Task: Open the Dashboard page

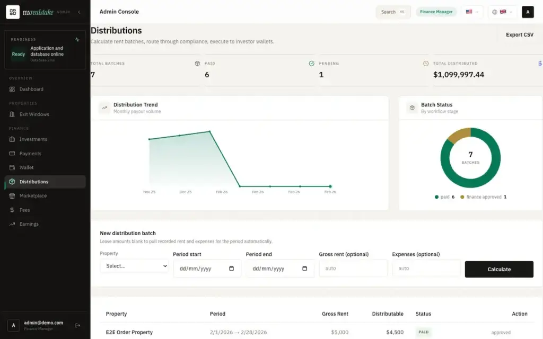Action: (x=45, y=89)
